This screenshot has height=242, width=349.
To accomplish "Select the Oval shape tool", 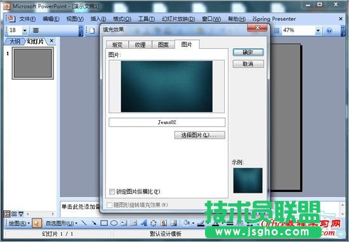I will (114, 222).
